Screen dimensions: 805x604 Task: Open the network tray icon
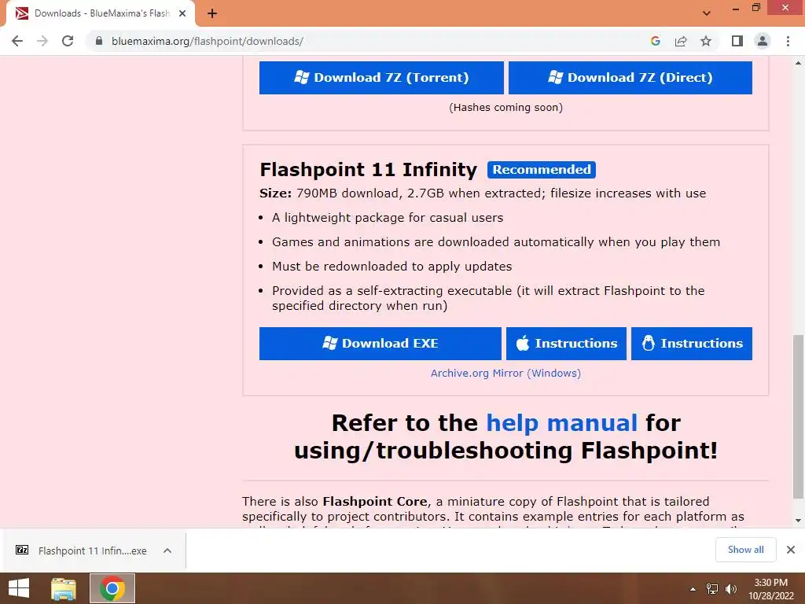(712, 589)
